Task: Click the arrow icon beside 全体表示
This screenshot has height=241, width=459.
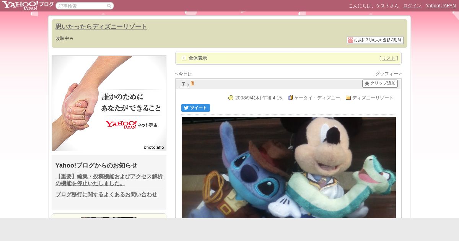Action: point(184,58)
